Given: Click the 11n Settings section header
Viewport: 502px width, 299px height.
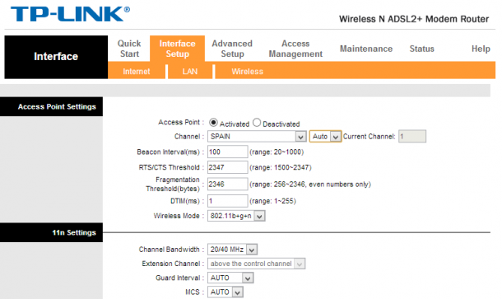Looking at the screenshot, I should coord(51,232).
